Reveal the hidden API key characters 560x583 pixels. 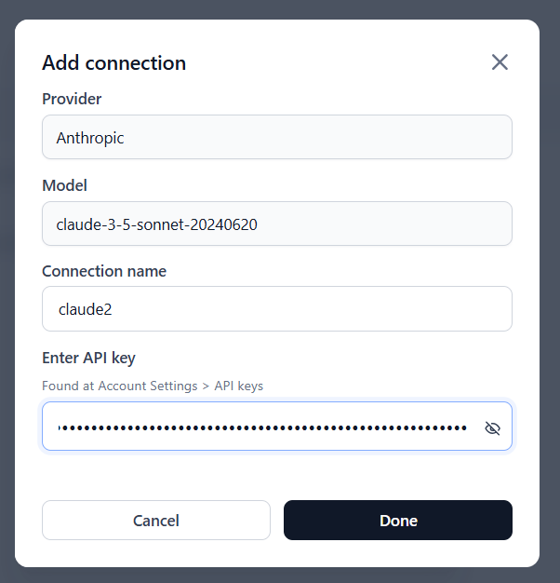(493, 427)
